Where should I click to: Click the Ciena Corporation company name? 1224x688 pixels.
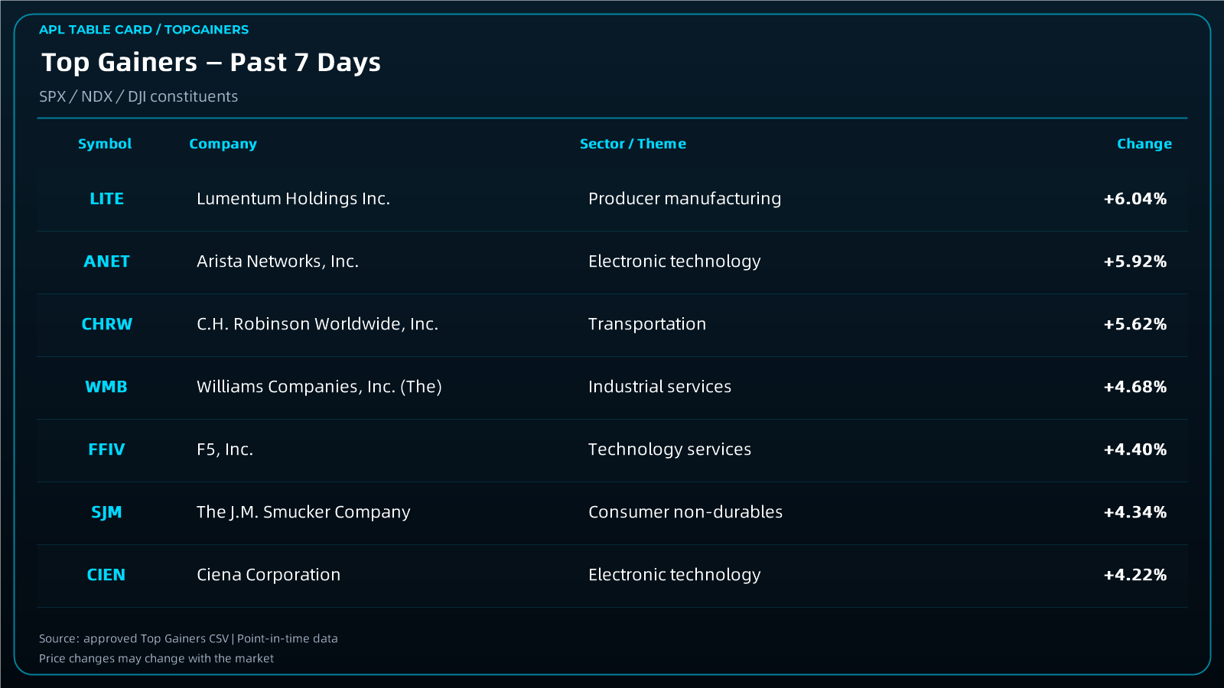tap(269, 575)
